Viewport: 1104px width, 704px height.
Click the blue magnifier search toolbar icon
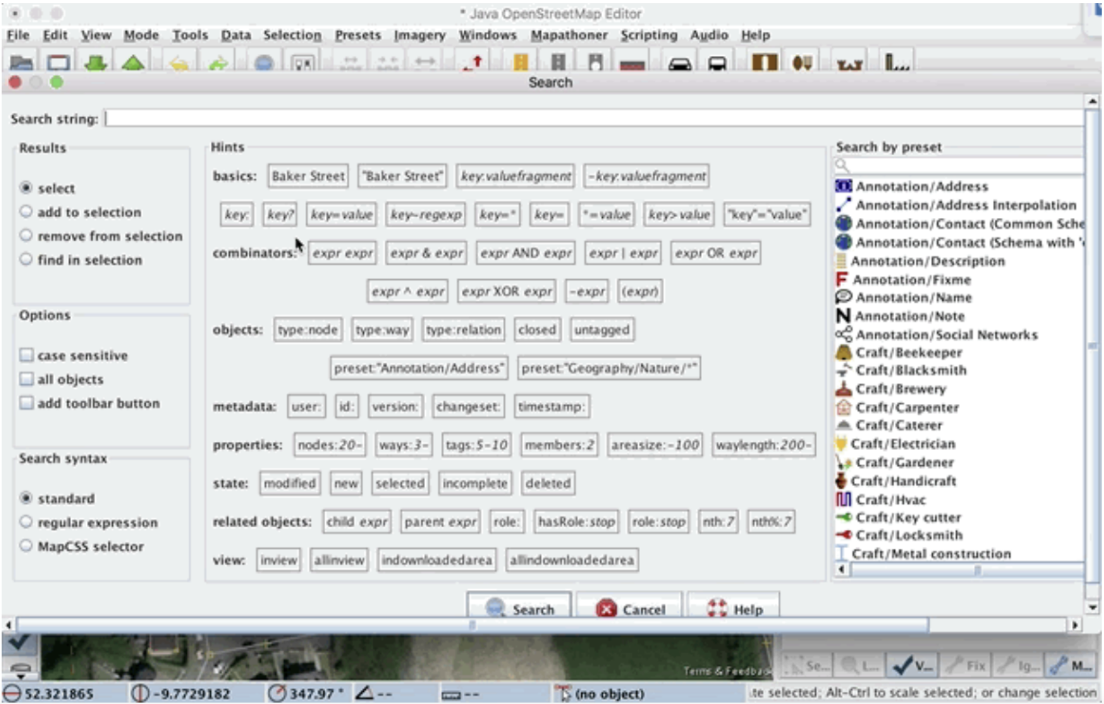(264, 63)
